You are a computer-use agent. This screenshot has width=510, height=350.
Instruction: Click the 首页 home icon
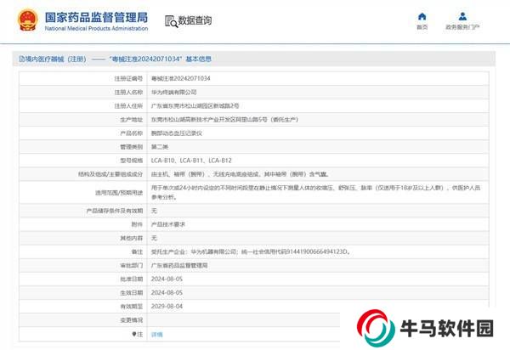tap(422, 16)
